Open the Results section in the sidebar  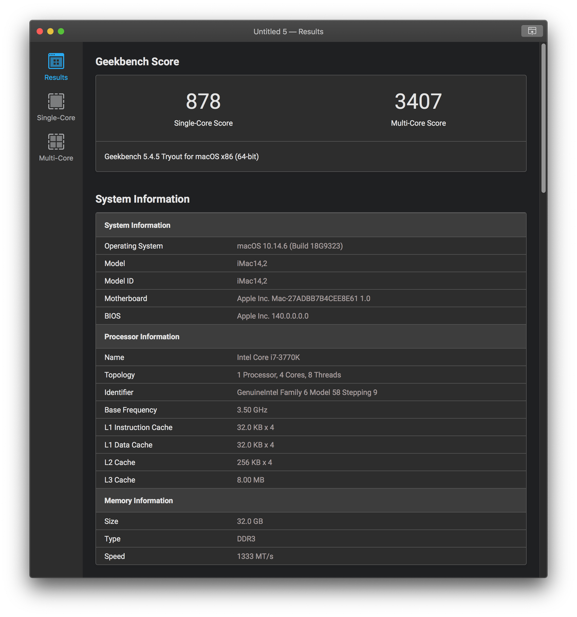tap(56, 67)
